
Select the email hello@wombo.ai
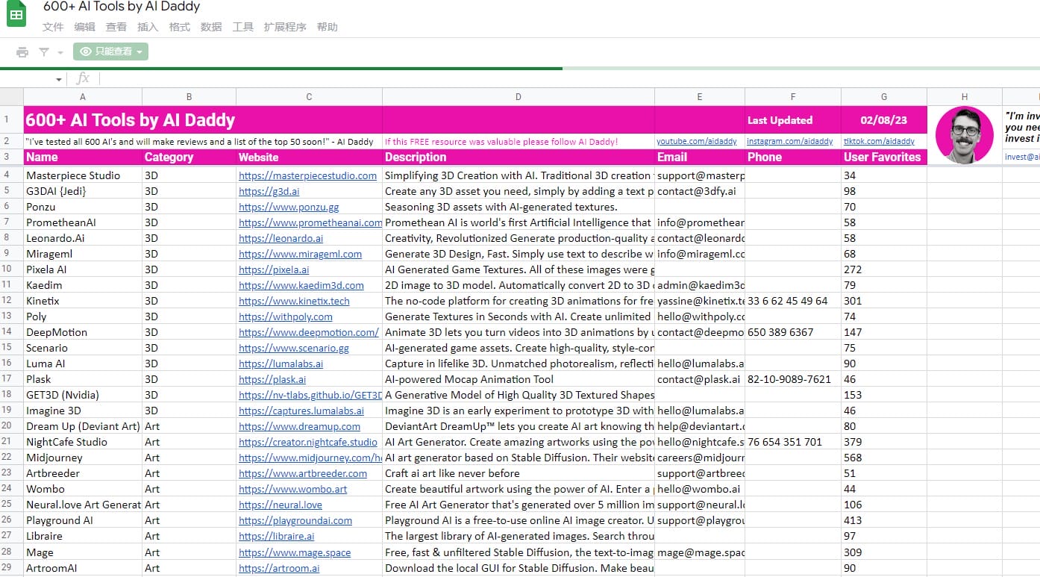pos(700,489)
